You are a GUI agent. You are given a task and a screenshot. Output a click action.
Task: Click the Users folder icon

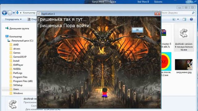tap(11, 89)
